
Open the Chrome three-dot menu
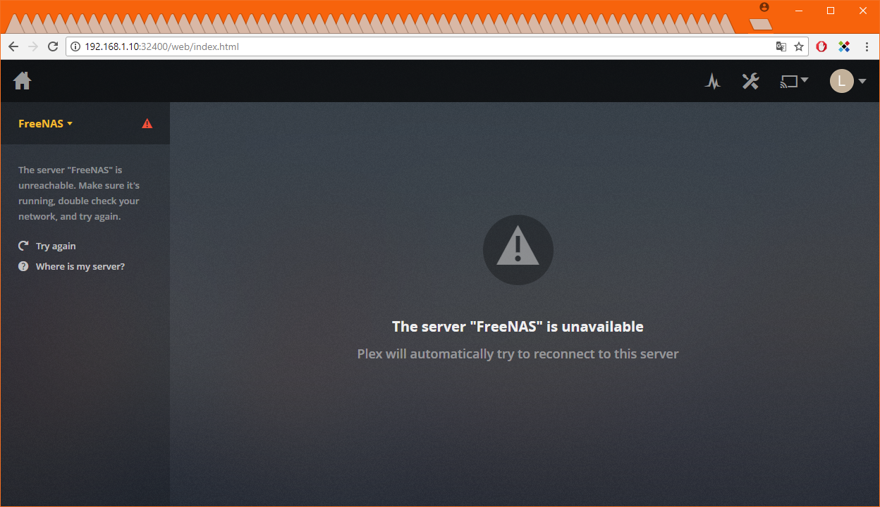pyautogui.click(x=865, y=46)
